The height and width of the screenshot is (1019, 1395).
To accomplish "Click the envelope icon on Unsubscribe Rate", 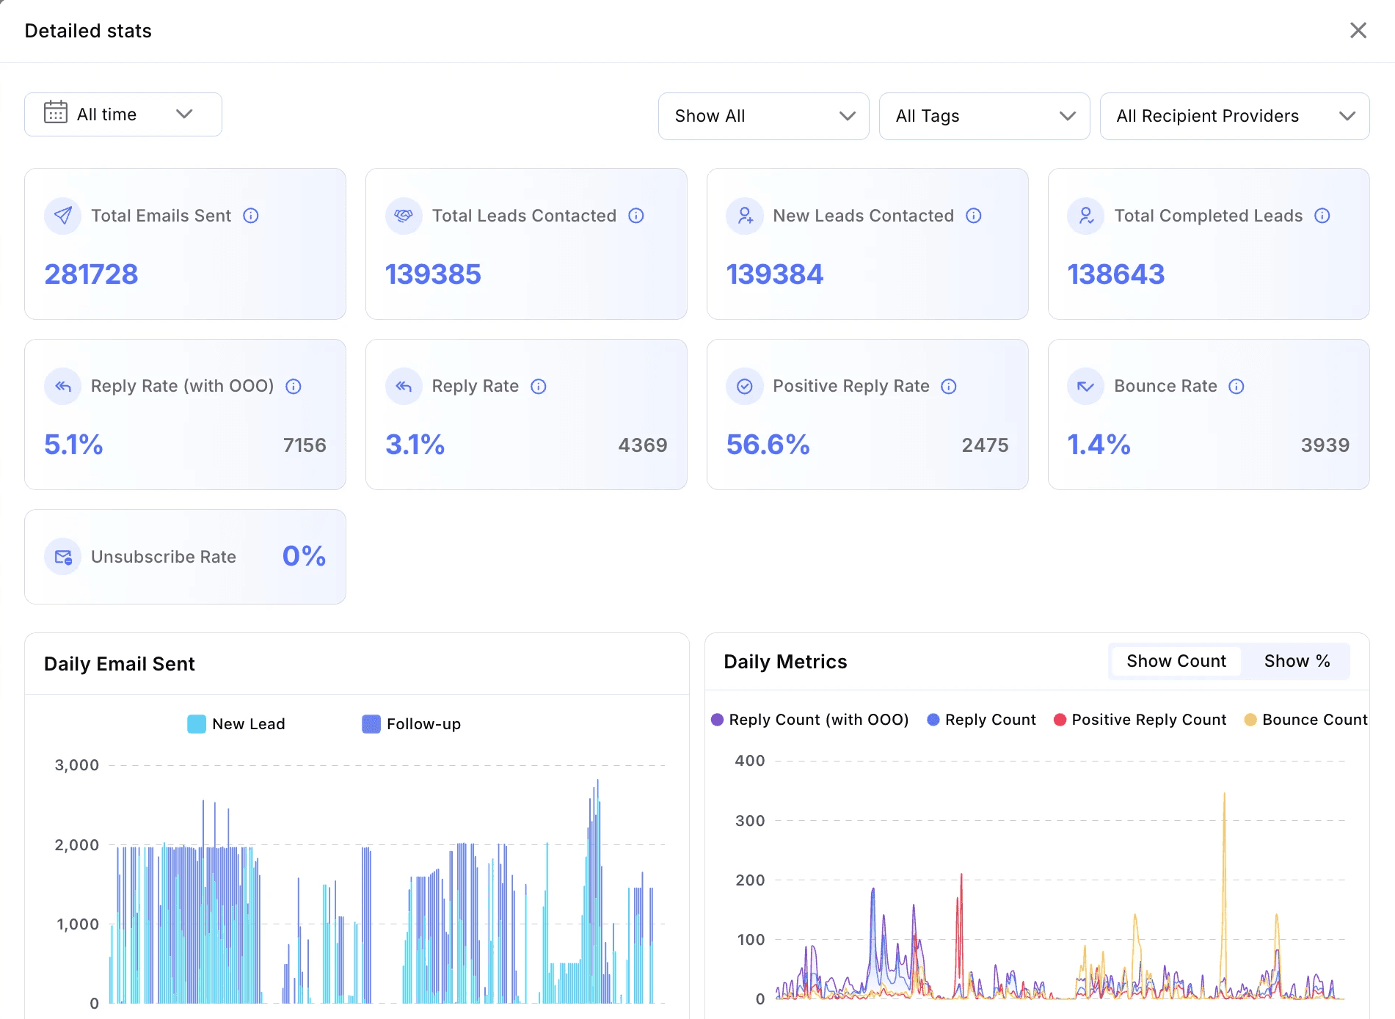I will (x=63, y=557).
